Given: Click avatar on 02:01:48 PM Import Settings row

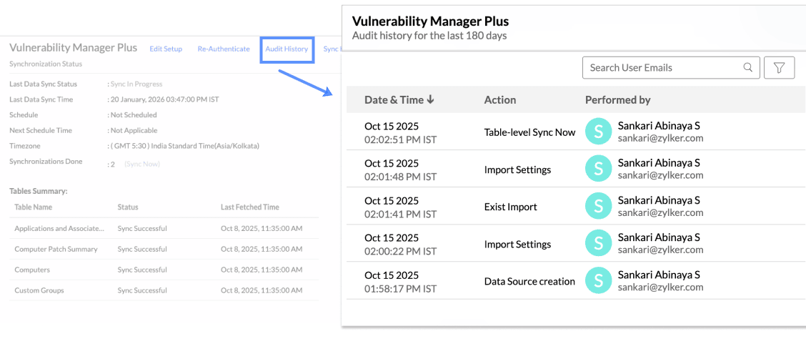Looking at the screenshot, I should click(598, 169).
